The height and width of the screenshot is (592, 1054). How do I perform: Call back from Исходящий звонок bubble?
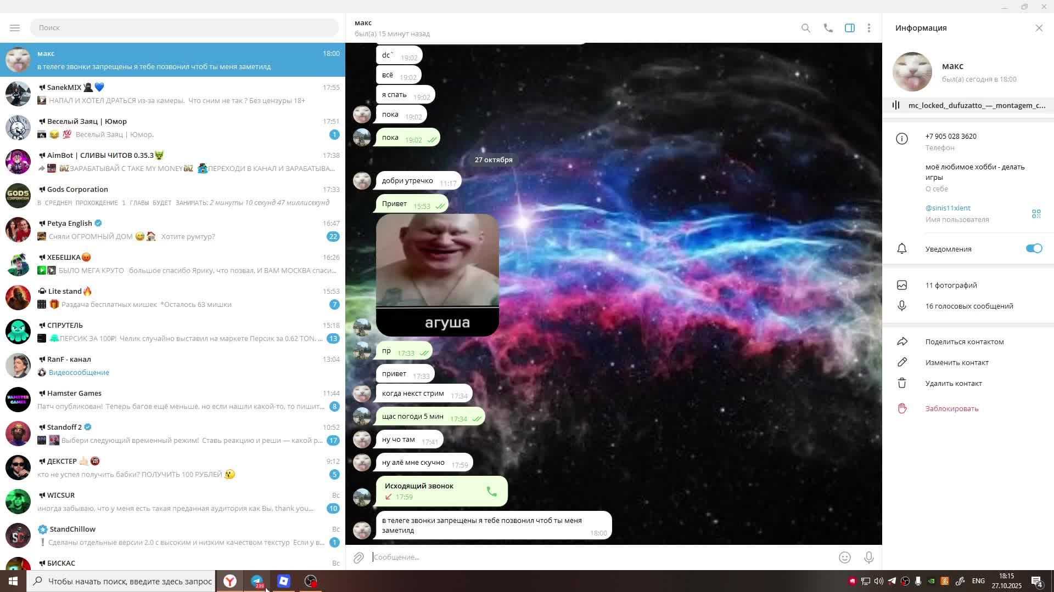click(491, 491)
